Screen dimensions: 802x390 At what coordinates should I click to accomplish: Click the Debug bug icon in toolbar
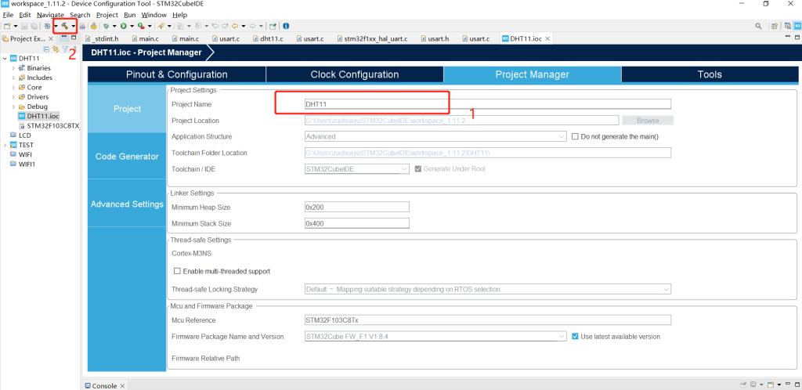click(x=106, y=26)
